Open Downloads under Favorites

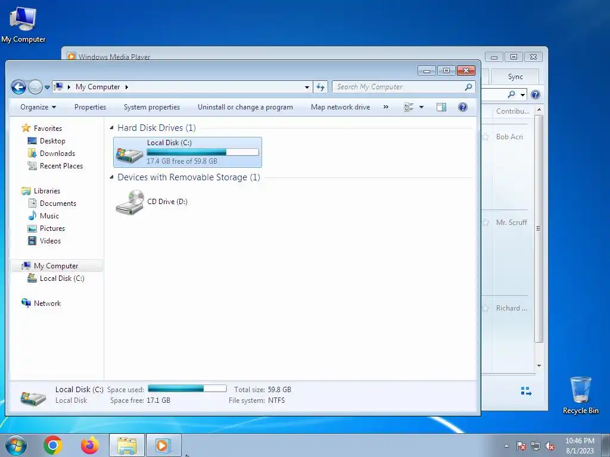pos(57,154)
